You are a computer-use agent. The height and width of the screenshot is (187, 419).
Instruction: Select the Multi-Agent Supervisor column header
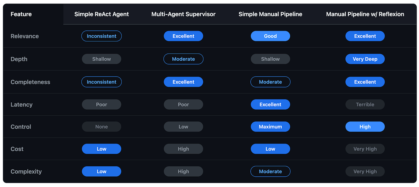click(183, 14)
